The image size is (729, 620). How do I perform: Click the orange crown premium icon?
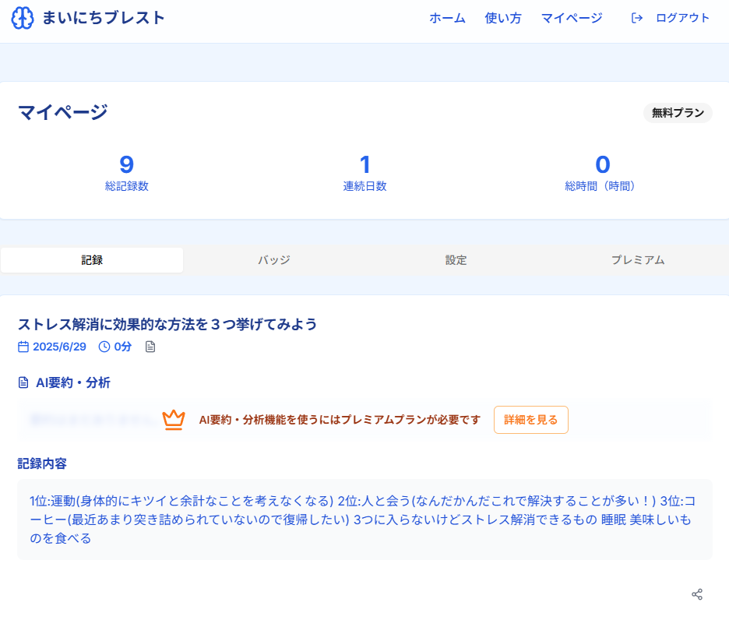click(x=174, y=420)
